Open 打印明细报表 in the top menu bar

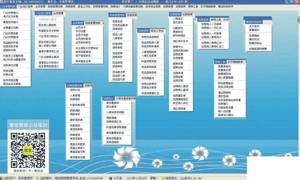208,6
